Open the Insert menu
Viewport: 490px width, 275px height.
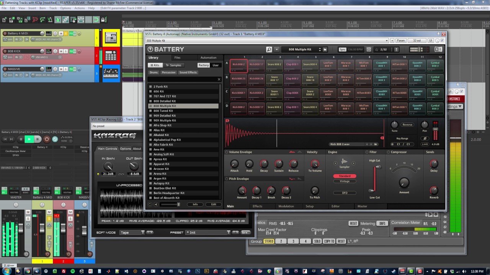pyautogui.click(x=32, y=8)
